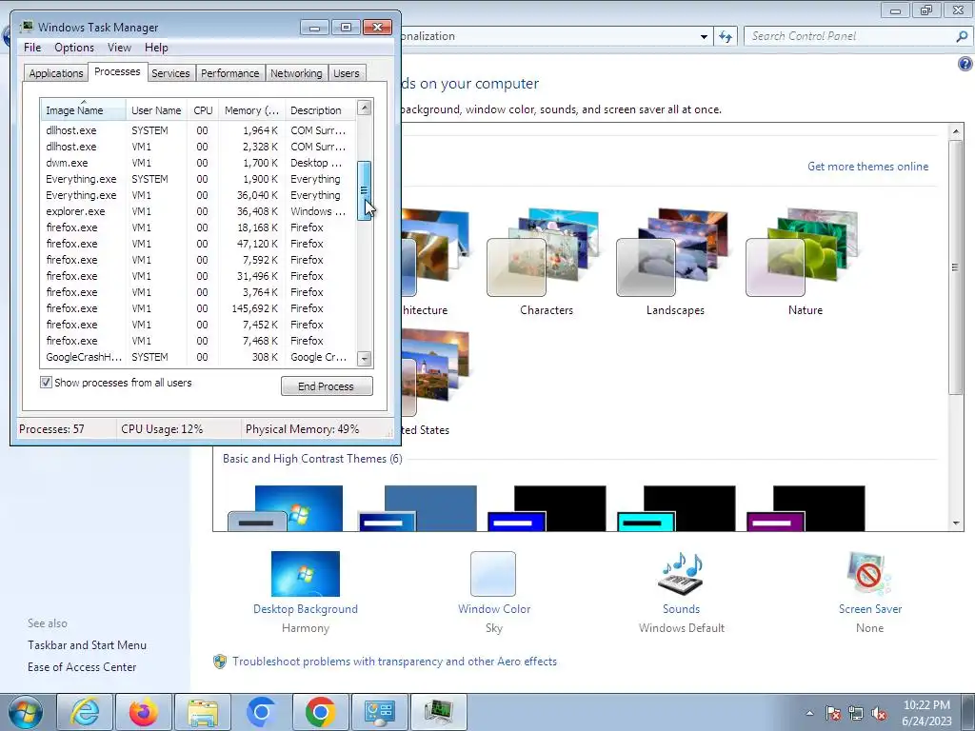Select firefox.exe row using 145,692 K
Viewport: 975px width, 731px height.
click(198, 308)
